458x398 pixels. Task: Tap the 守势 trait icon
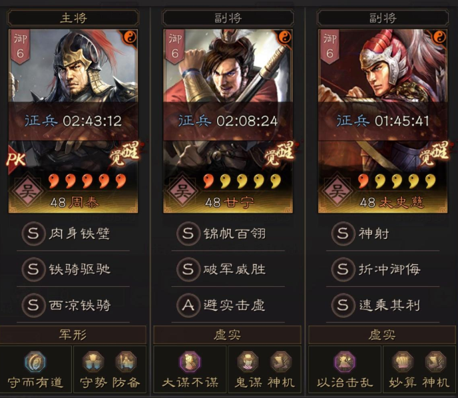point(93,362)
